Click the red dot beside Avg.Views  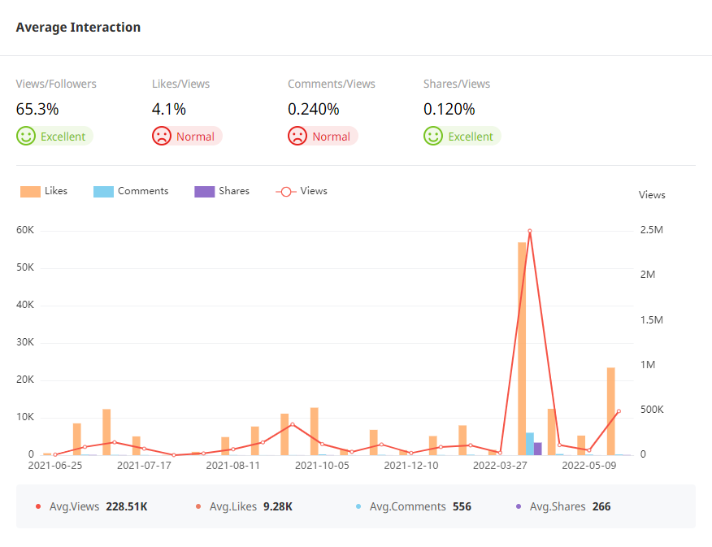38,507
